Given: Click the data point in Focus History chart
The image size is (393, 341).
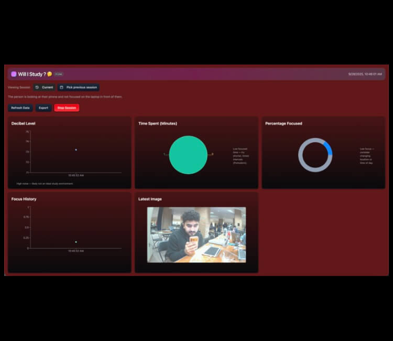Looking at the screenshot, I should (76, 242).
